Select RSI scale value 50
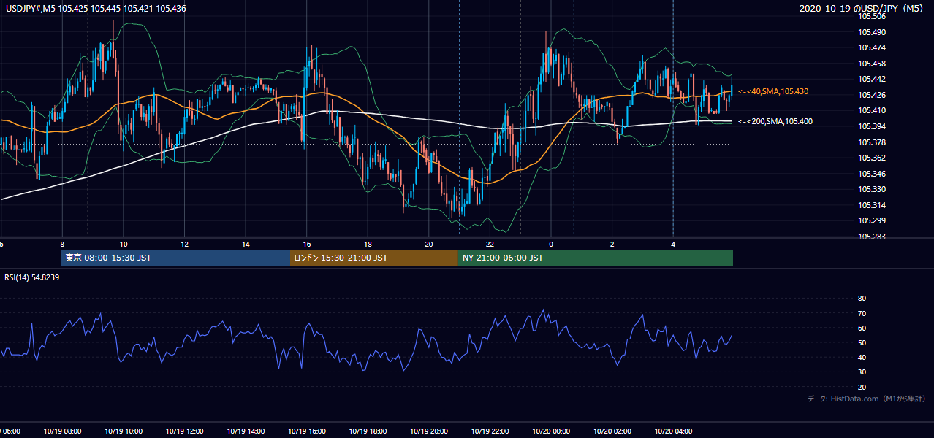 click(x=862, y=342)
